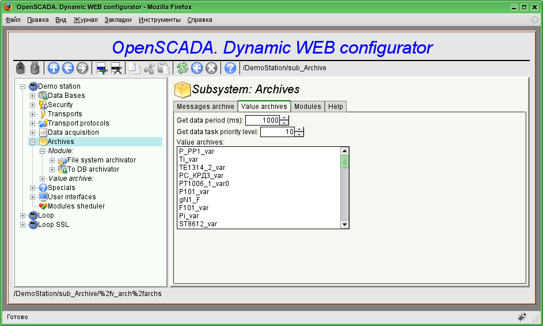This screenshot has width=543, height=326.
Task: Click the list scrollbar up arrow
Action: [x=344, y=151]
